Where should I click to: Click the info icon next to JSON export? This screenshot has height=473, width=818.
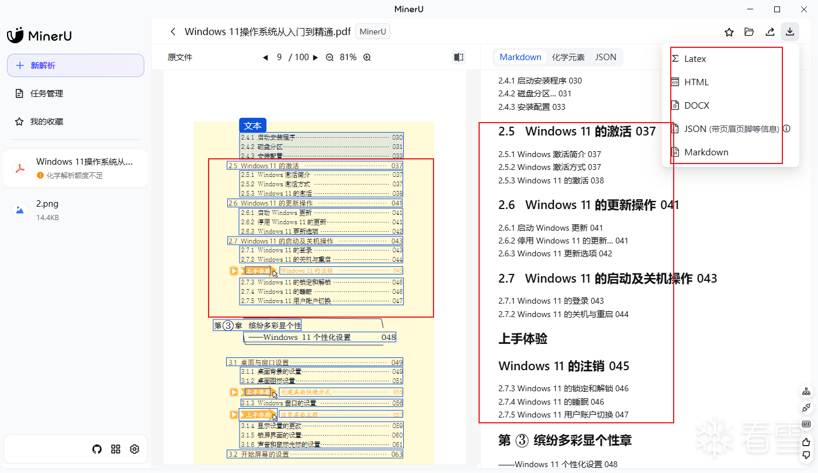[x=786, y=128]
